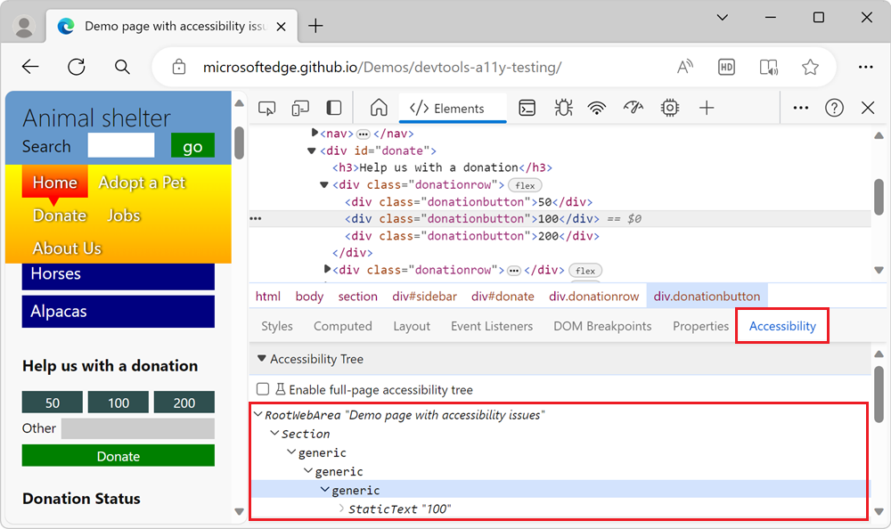
Task: Toggle device emulation mode
Action: pos(300,107)
